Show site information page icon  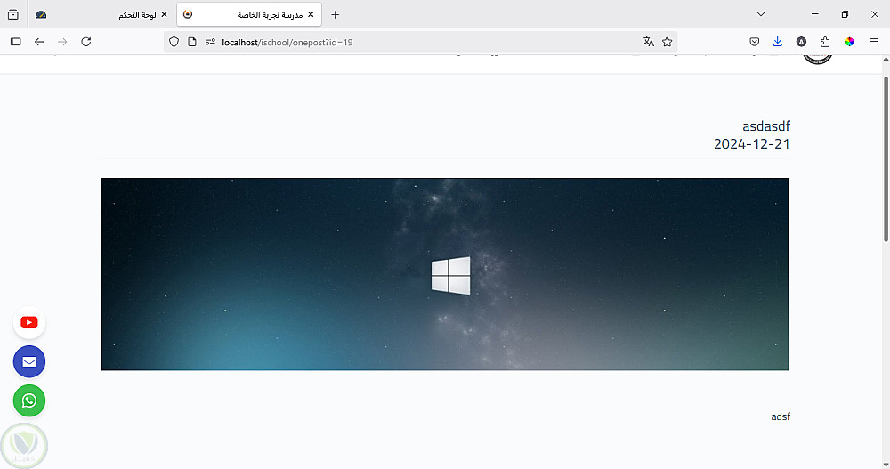point(192,42)
